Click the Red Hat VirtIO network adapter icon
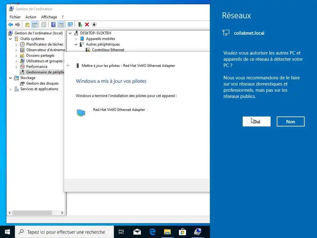Image resolution: width=317 pixels, height=238 pixels. click(x=81, y=112)
